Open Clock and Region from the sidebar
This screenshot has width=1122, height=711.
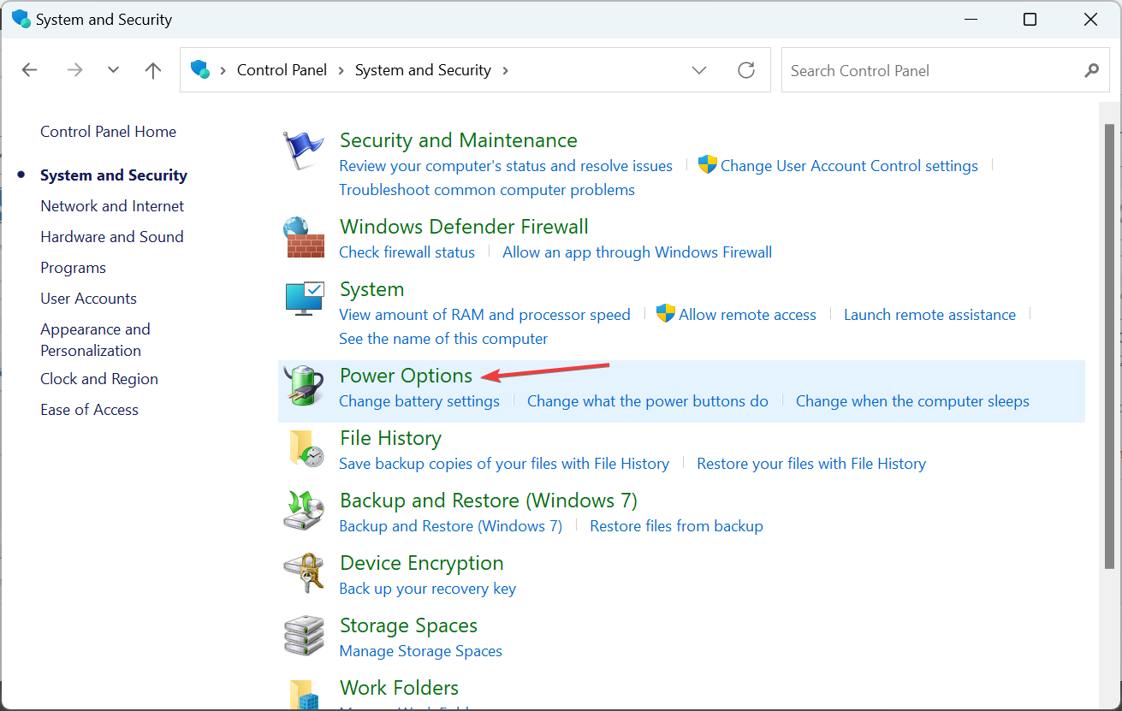pyautogui.click(x=98, y=378)
